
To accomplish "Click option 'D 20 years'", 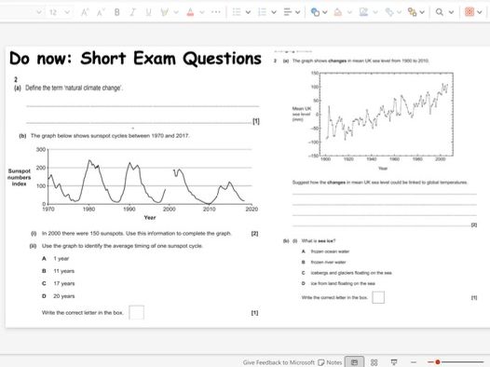I will (x=59, y=296).
